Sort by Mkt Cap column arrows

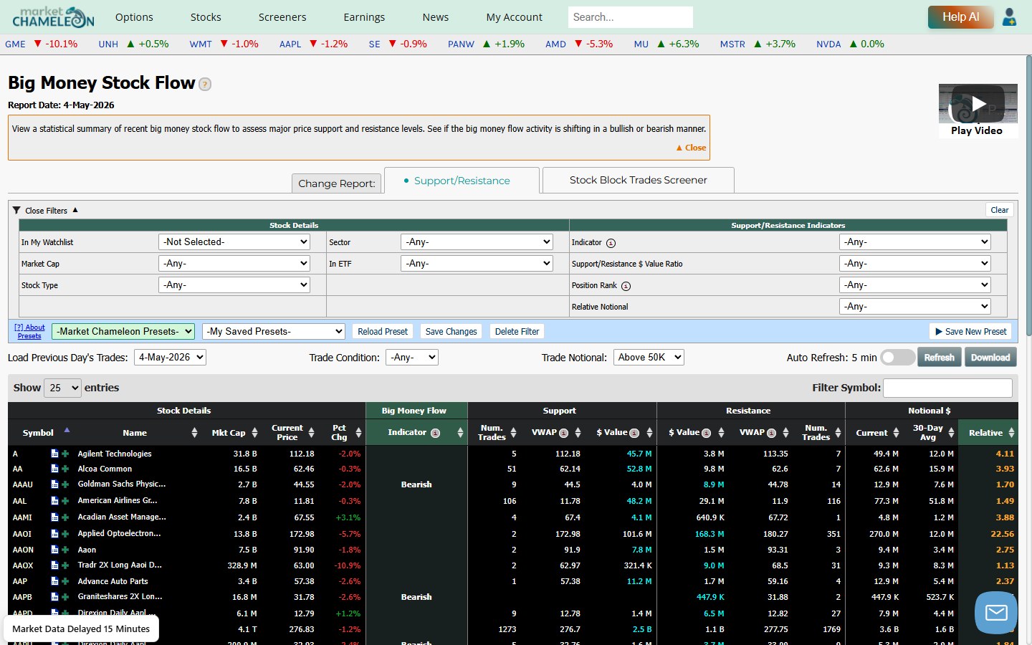click(x=254, y=433)
